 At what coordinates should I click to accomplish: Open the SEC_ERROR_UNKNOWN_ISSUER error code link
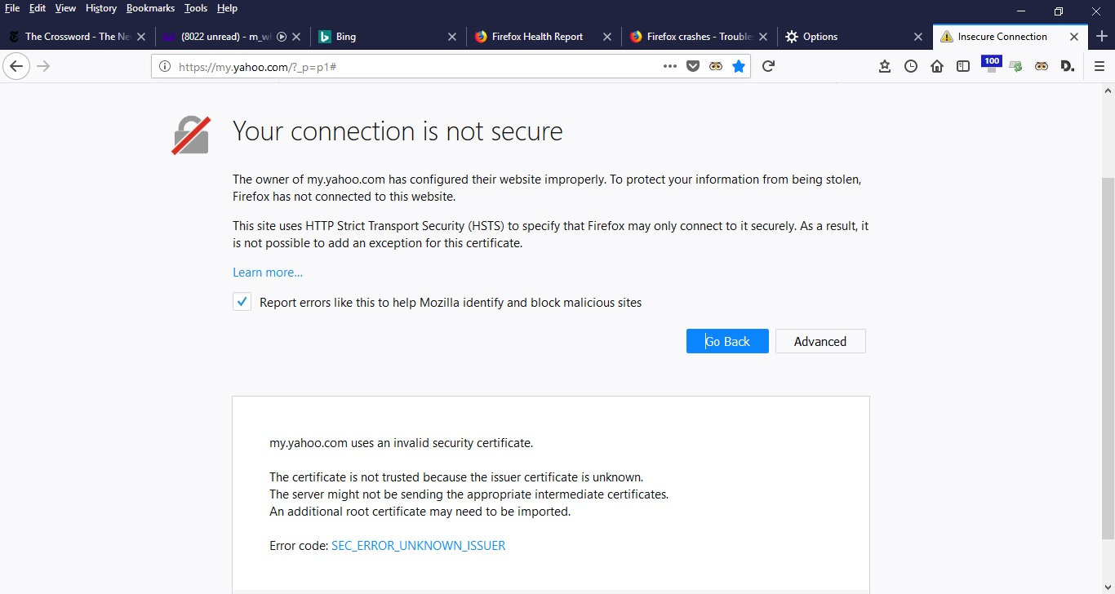[x=418, y=545]
